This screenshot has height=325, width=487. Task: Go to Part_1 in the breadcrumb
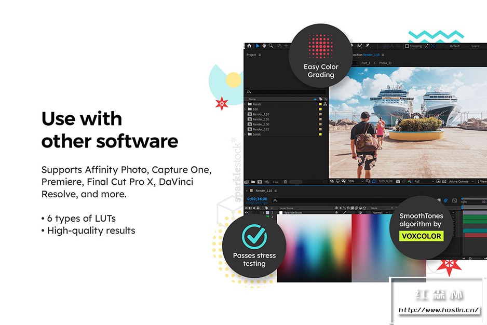[x=366, y=63]
